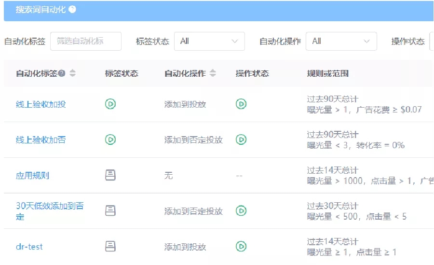Viewport: 434px width, 265px height.
Task: Toggle label status play icon for 线上验收加投
Action: tap(110, 104)
